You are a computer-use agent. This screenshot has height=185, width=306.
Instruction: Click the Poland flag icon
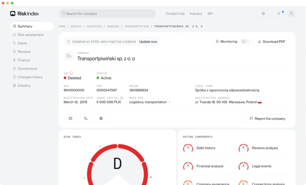coord(260,102)
